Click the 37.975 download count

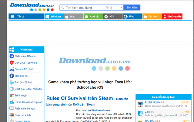click(186, 112)
